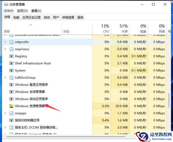Viewport: 173px width, 142px height.
Task: Expand the wsappx process group
Action: pyautogui.click(x=5, y=113)
